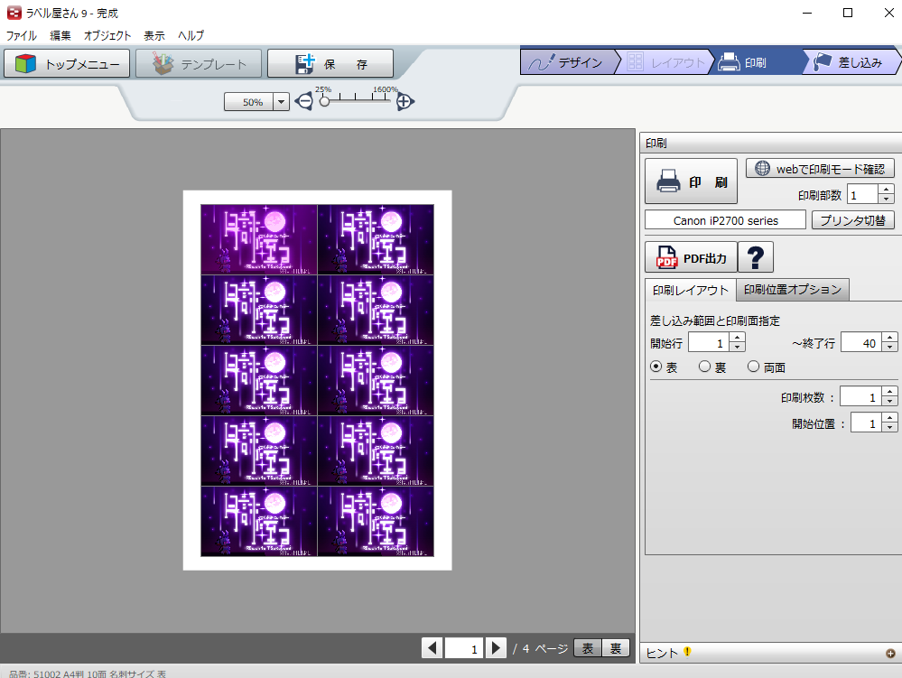The height and width of the screenshot is (678, 902).
Task: Click the page number field
Action: 464,648
